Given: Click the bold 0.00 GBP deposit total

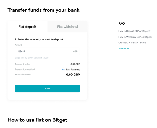Looking at the screenshot, I should click(73, 75).
